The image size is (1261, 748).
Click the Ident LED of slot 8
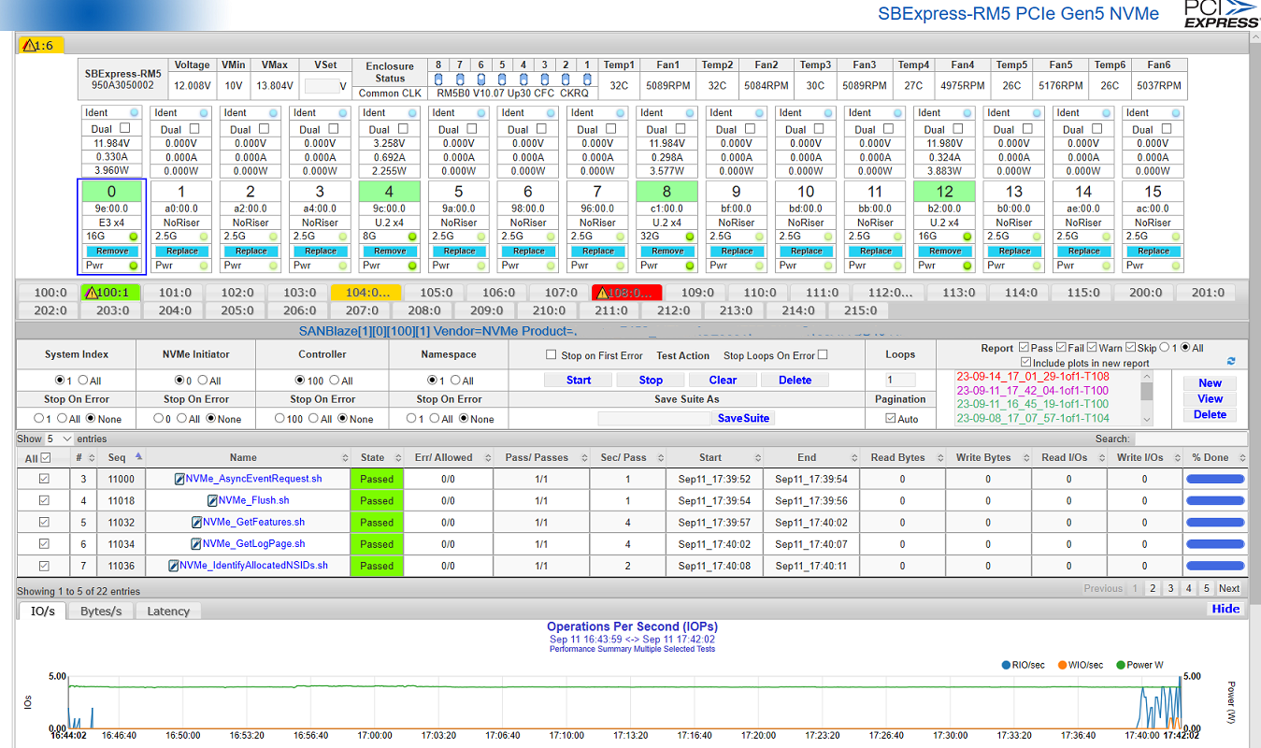pos(689,113)
